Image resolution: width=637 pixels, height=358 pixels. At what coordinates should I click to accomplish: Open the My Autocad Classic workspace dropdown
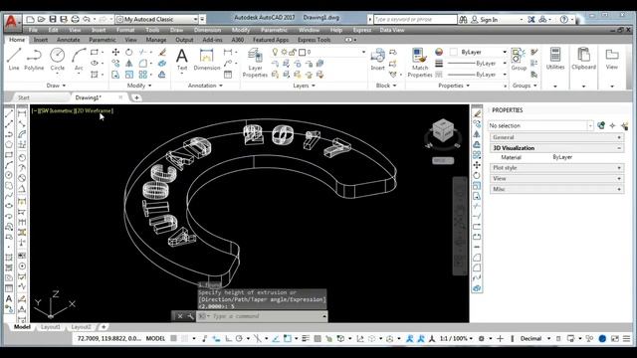pyautogui.click(x=157, y=19)
